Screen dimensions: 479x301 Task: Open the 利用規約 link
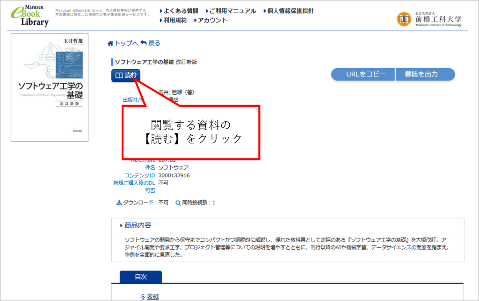pyautogui.click(x=175, y=20)
